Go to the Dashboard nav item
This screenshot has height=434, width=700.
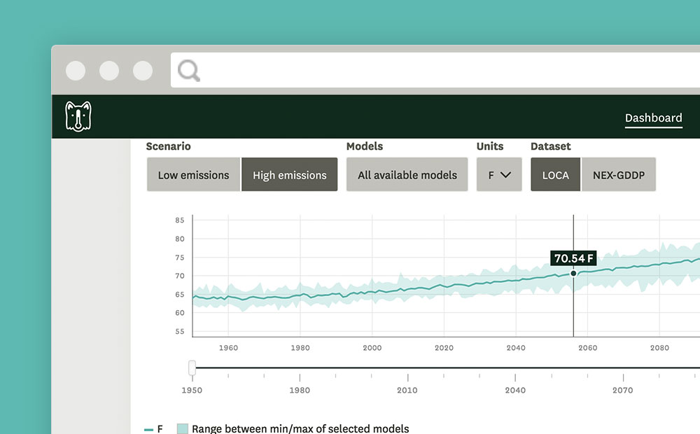click(x=653, y=118)
